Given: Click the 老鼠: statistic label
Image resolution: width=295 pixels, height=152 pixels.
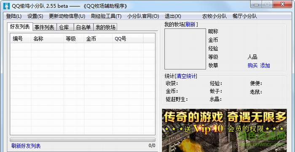Looking at the screenshot, I should coord(256,92).
